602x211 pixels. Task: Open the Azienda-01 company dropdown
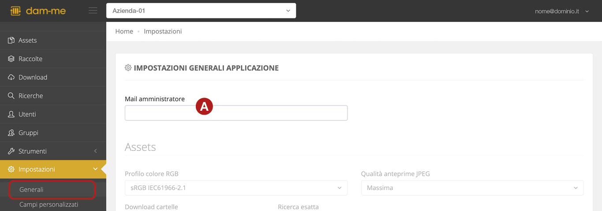pyautogui.click(x=201, y=11)
